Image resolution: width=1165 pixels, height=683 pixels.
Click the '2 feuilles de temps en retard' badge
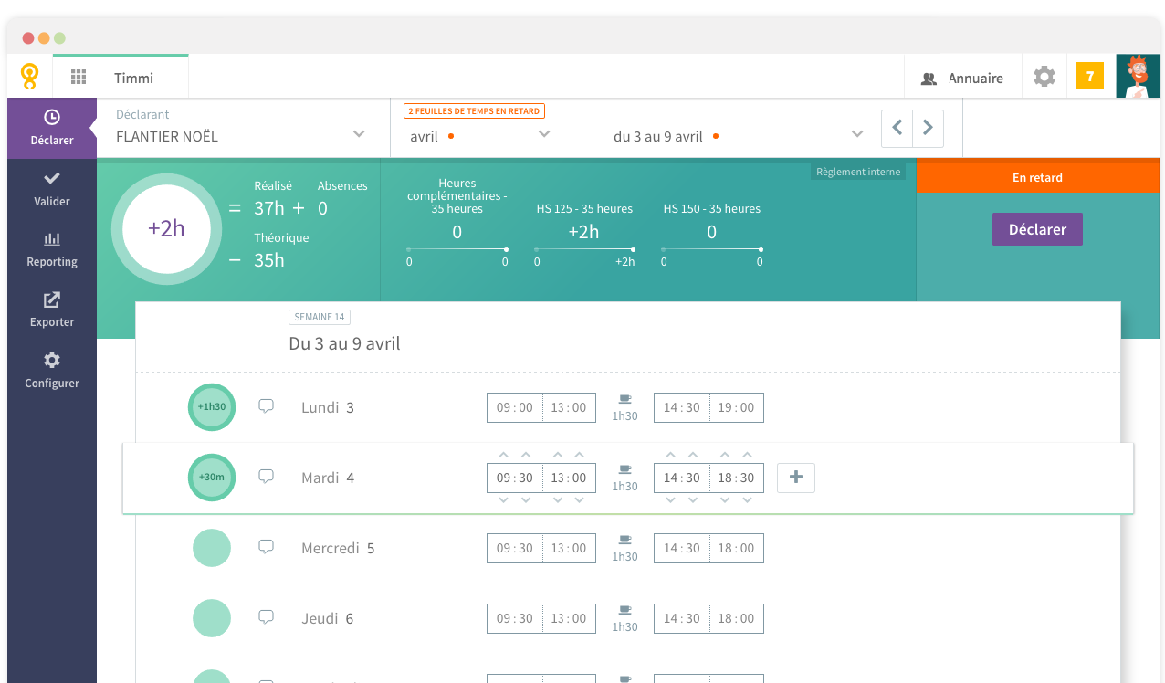[474, 111]
